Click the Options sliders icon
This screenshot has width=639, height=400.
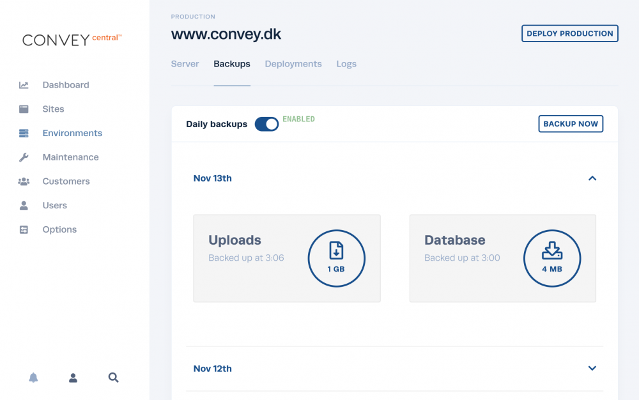pos(24,230)
